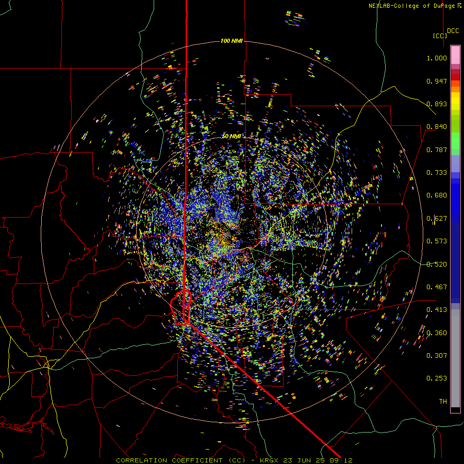Select the 0.787 scale value
464x464 pixels.
[437, 150]
